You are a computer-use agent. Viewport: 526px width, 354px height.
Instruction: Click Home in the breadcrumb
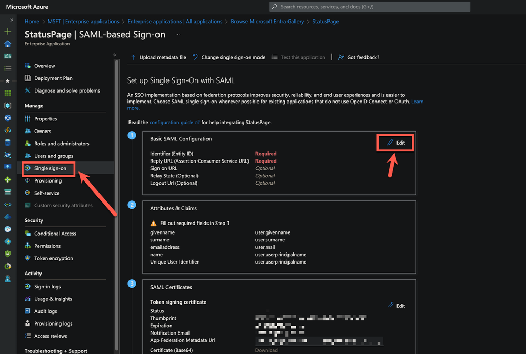pos(32,22)
